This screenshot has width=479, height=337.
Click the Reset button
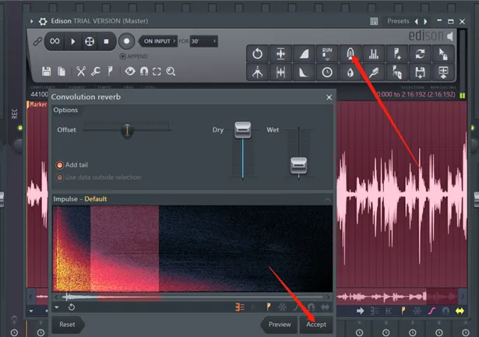[x=67, y=325]
